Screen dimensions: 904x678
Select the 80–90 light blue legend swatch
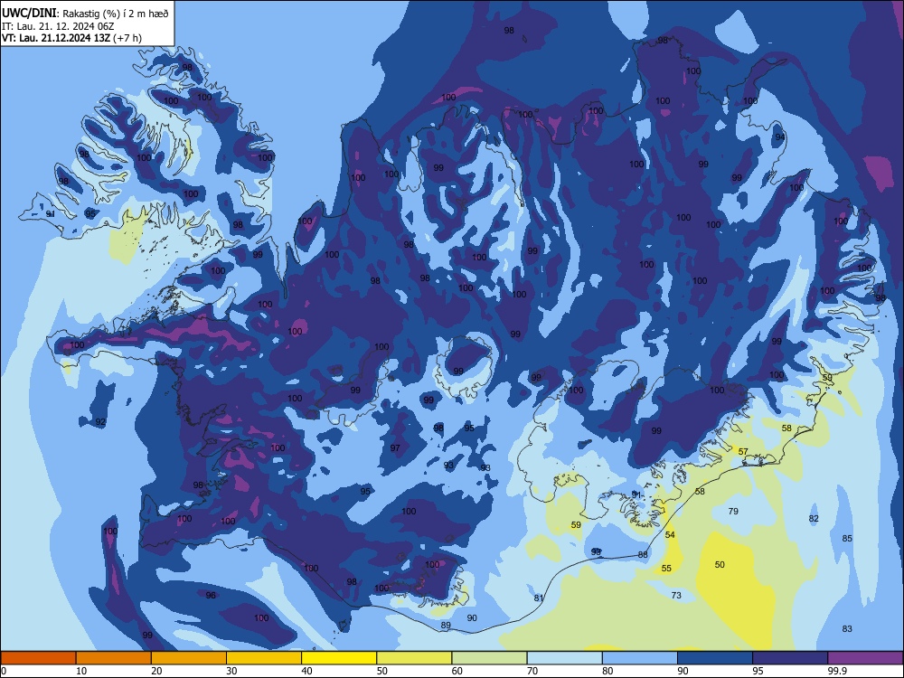[x=640, y=658]
